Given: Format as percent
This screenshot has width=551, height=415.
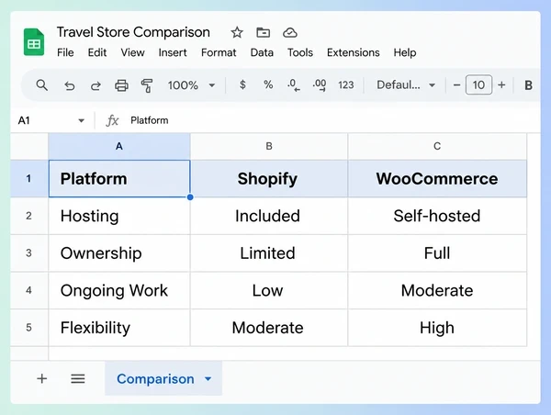Looking at the screenshot, I should click(x=268, y=84).
